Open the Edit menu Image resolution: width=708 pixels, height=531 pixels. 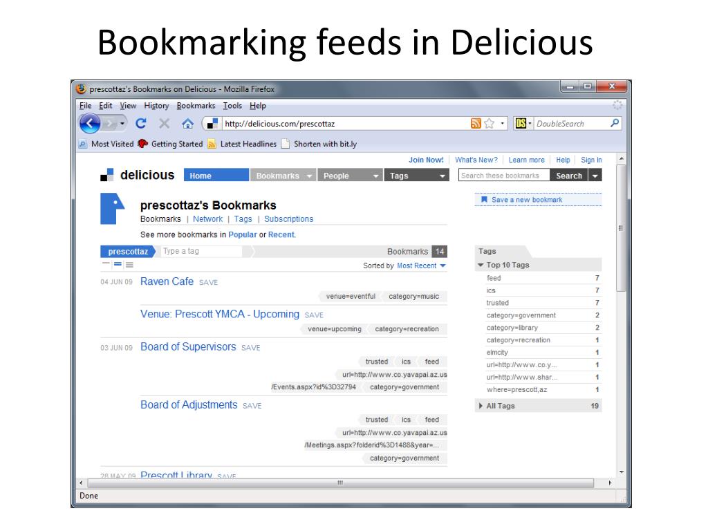click(106, 106)
